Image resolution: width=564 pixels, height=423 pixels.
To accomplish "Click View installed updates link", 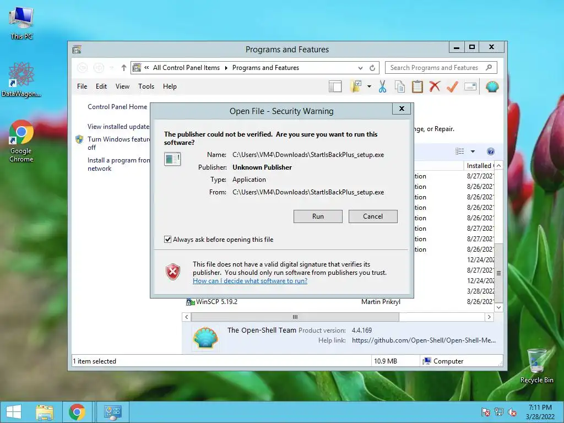I will pyautogui.click(x=118, y=127).
